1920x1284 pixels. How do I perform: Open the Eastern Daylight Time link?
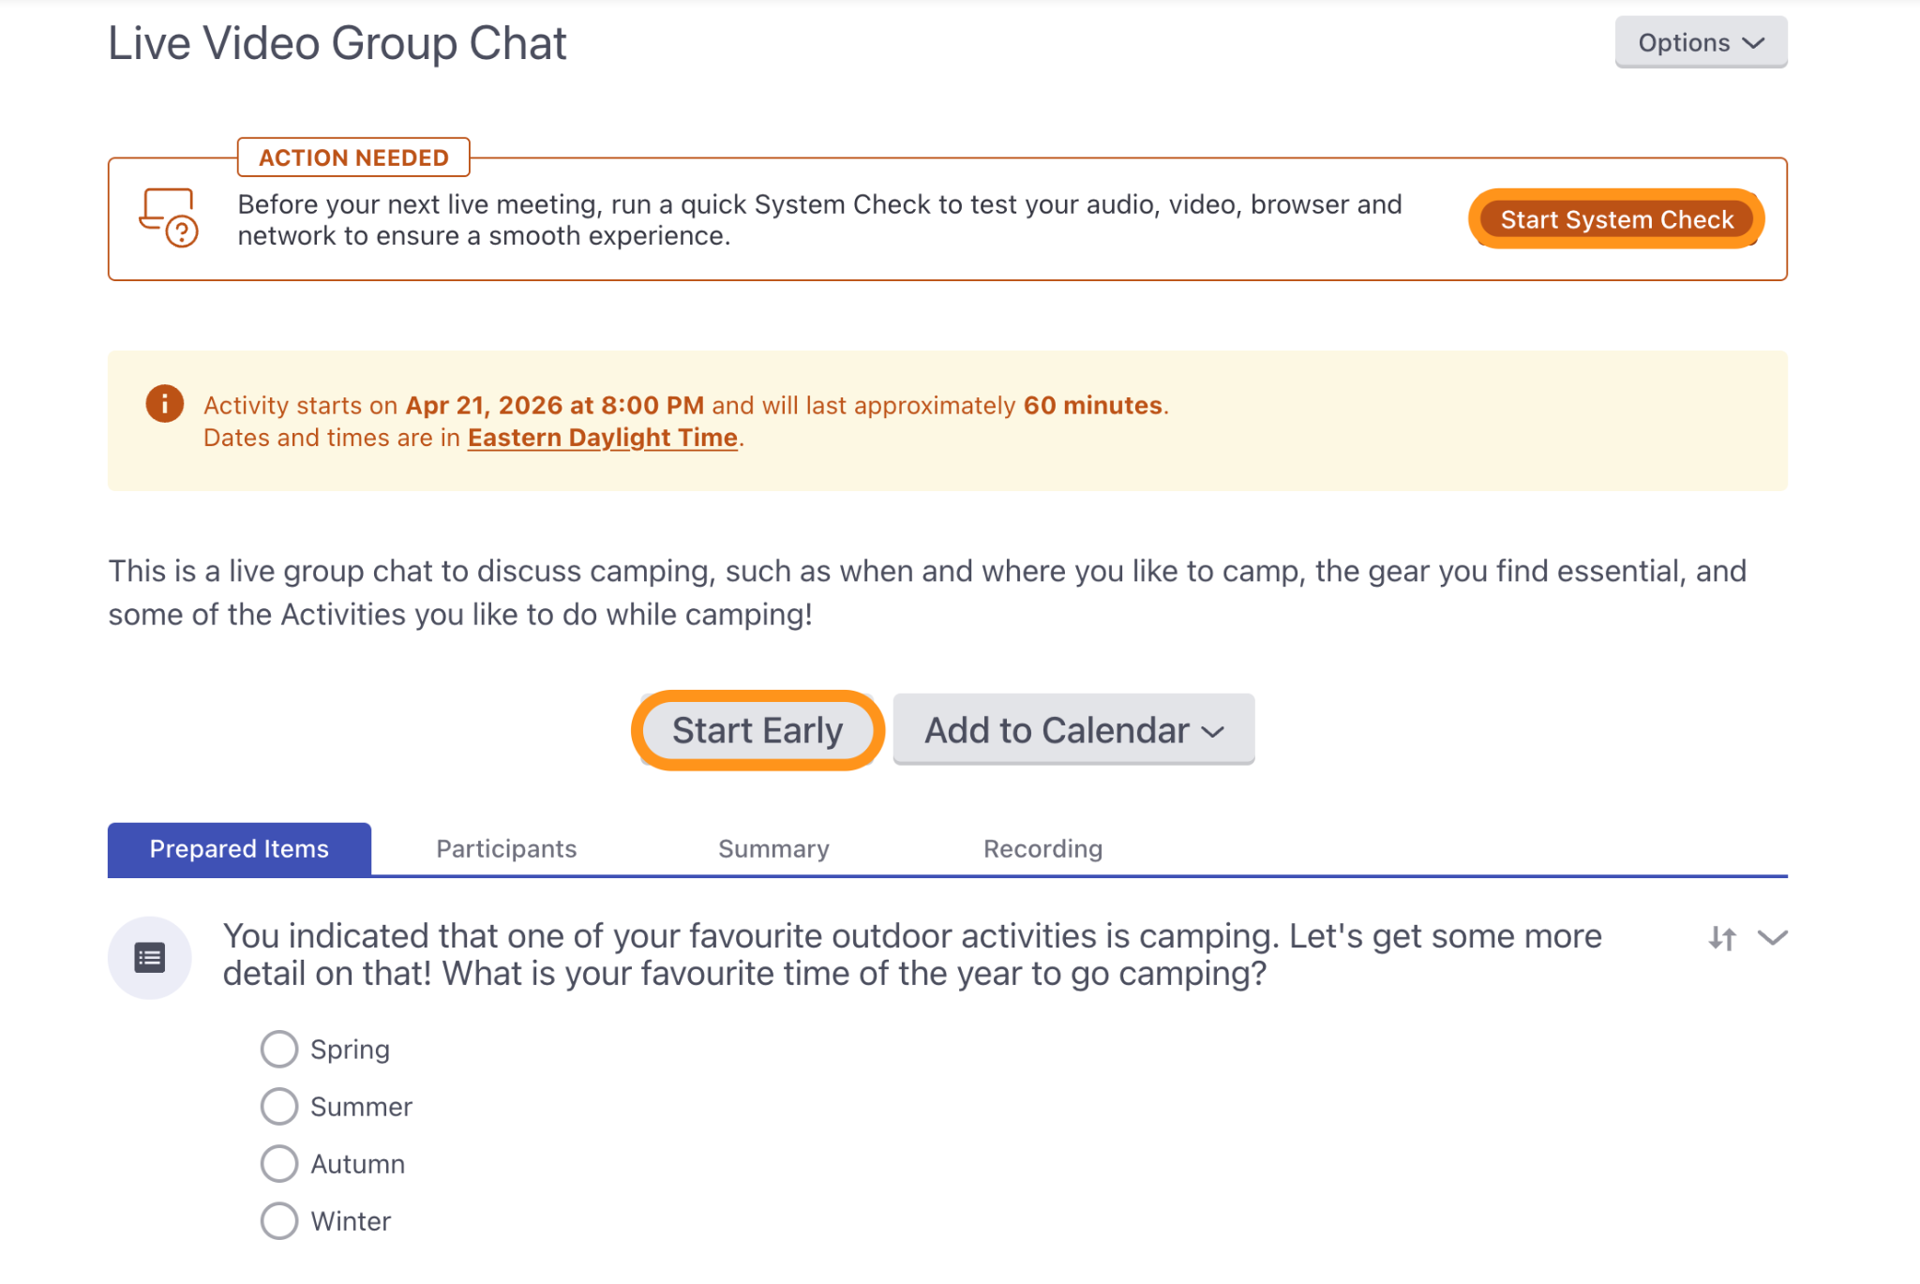pyautogui.click(x=603, y=438)
